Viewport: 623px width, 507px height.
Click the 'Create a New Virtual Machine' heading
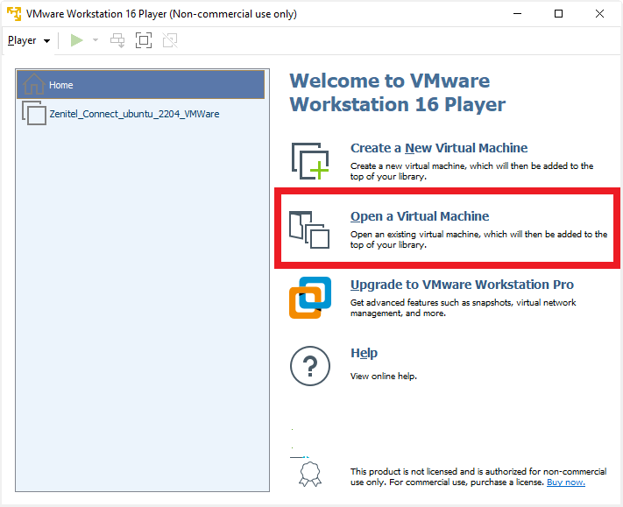point(439,148)
